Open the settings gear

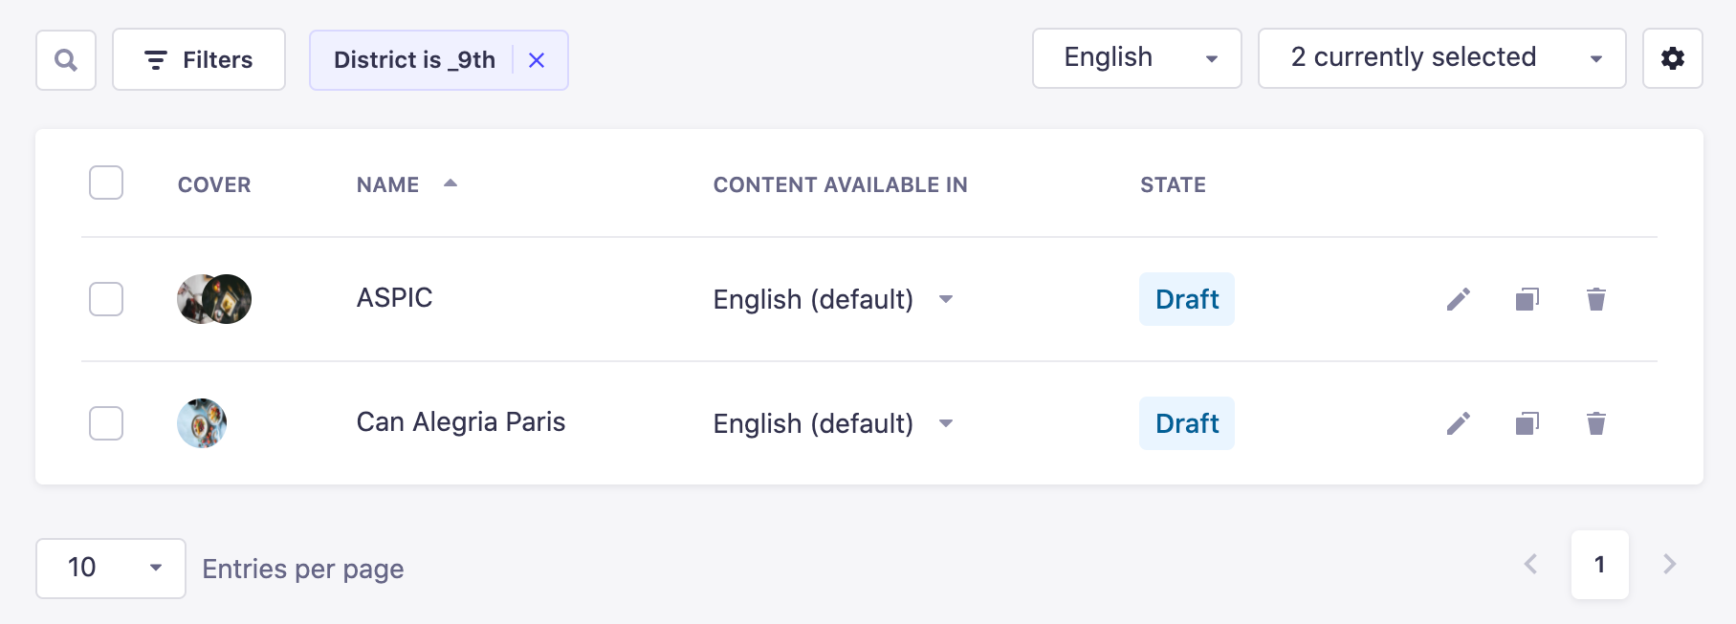pyautogui.click(x=1672, y=58)
